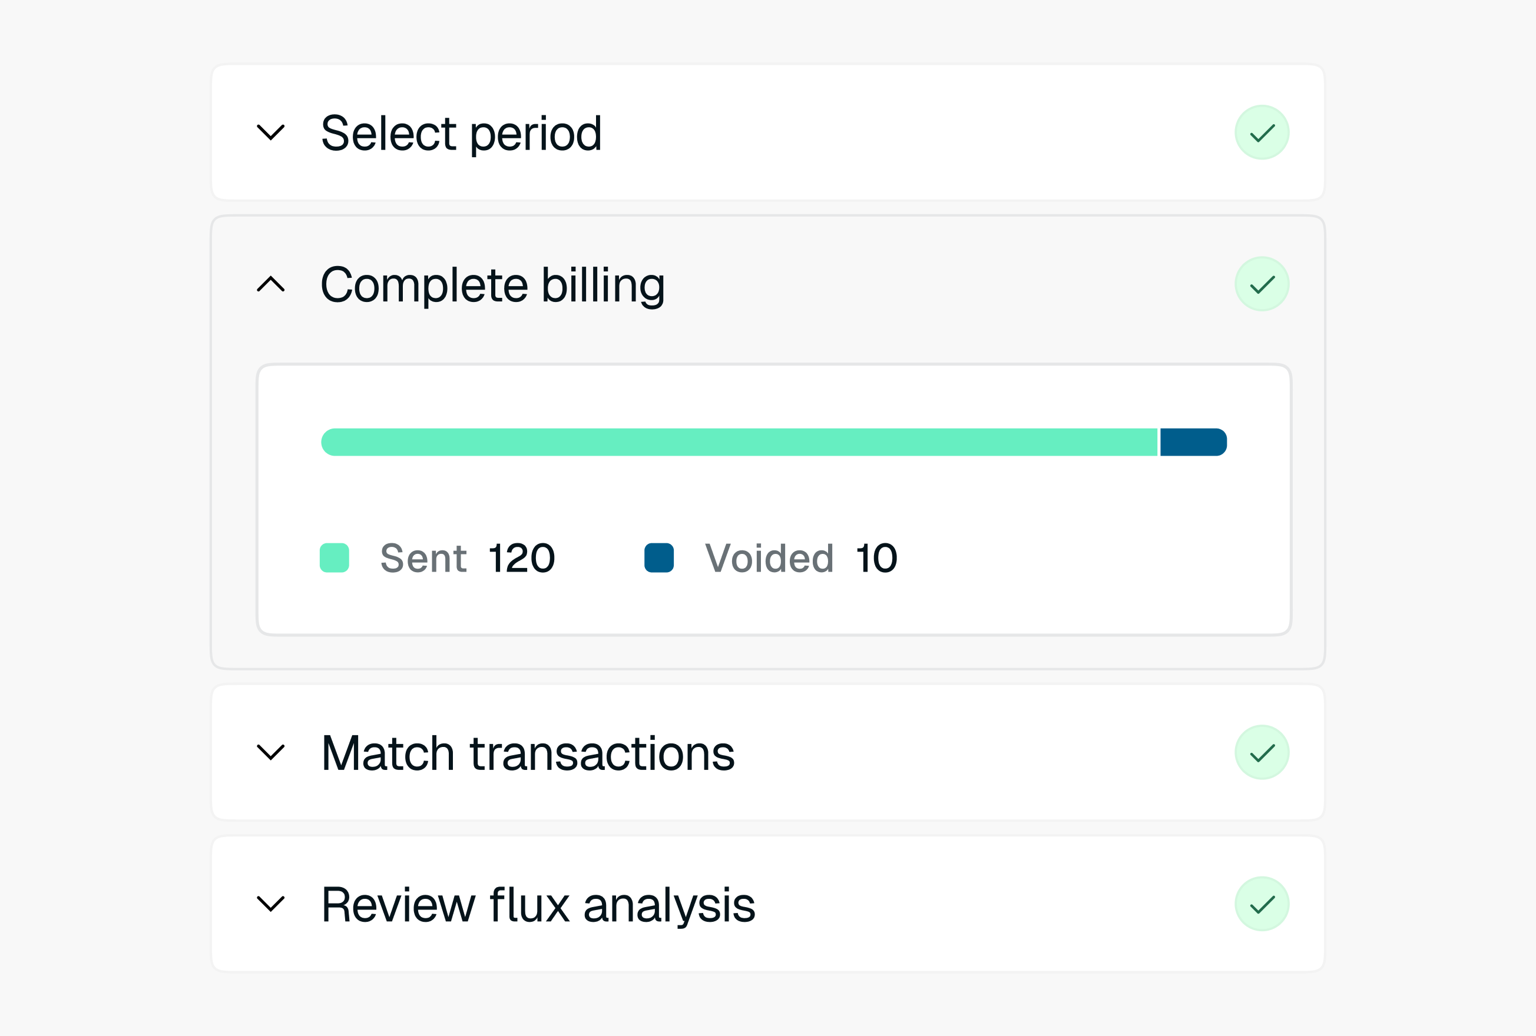Expand the Select period section chevron

click(270, 132)
